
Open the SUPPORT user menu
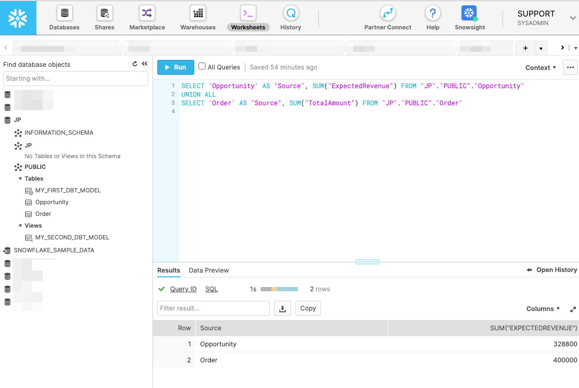click(546, 18)
